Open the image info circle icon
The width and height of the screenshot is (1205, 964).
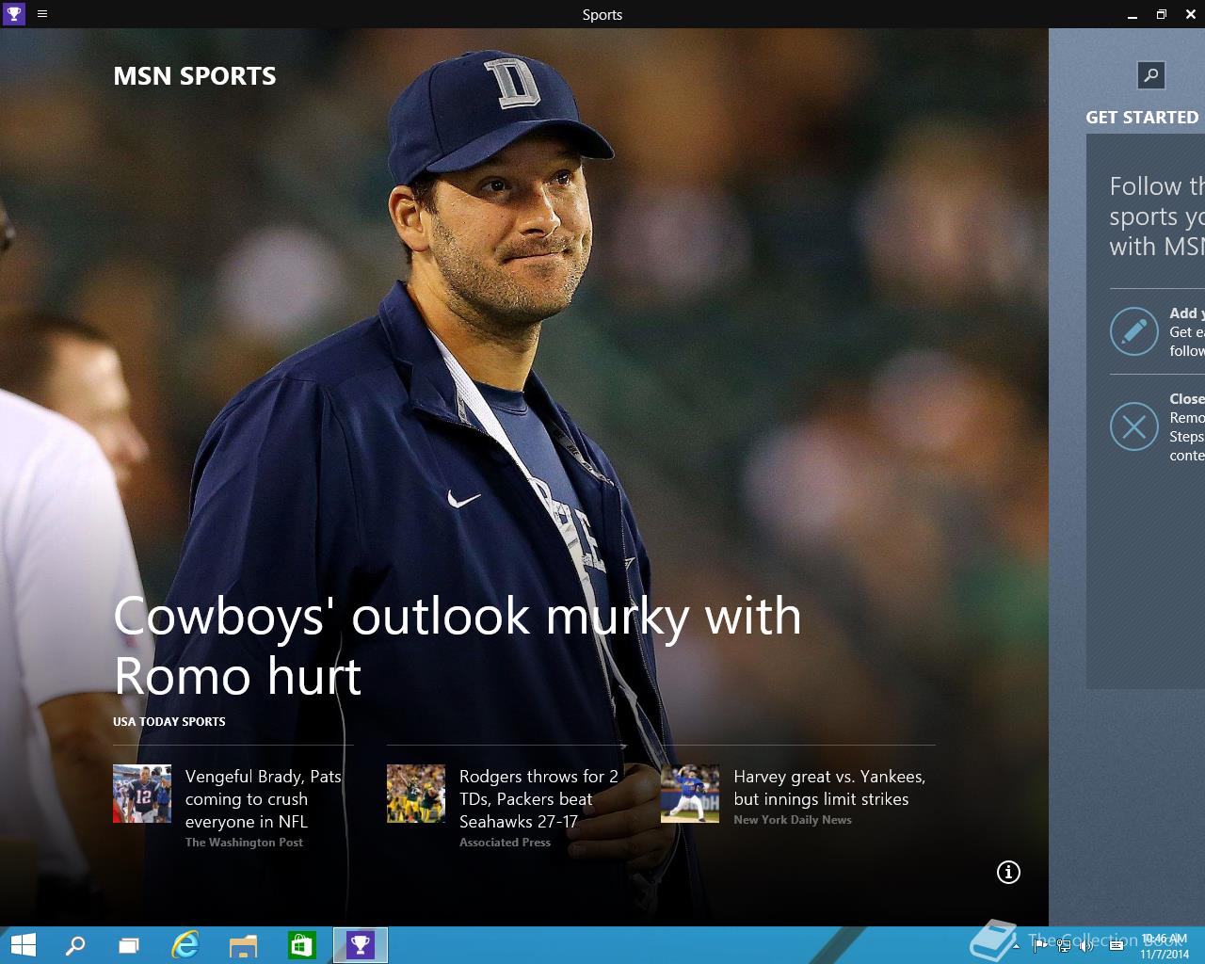pos(1008,872)
